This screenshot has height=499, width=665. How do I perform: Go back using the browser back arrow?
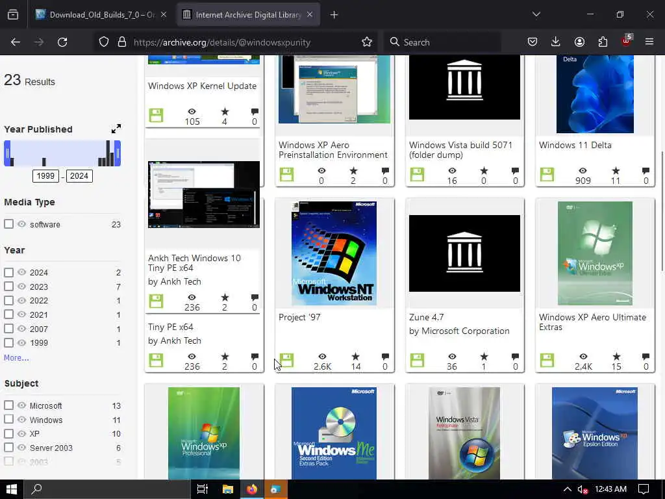(16, 42)
